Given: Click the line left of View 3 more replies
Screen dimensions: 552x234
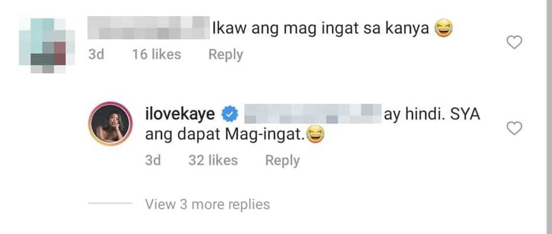Looking at the screenshot, I should point(110,203).
